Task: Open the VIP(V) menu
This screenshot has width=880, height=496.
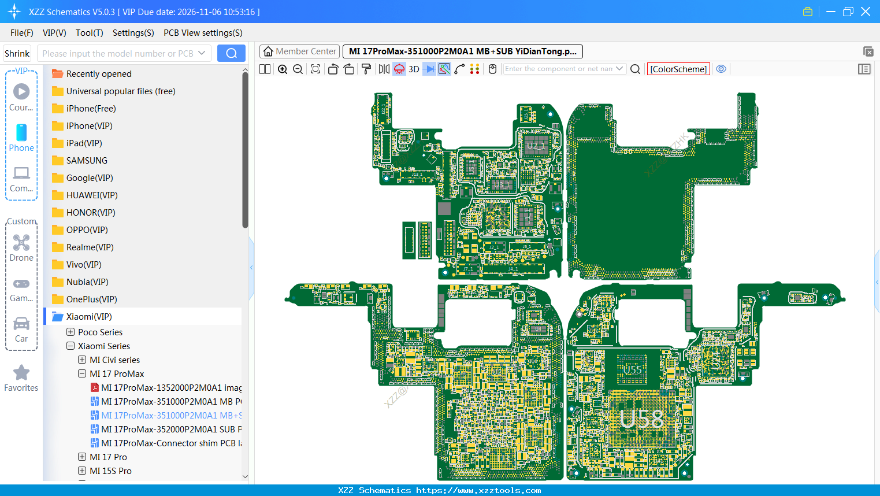Action: 54,33
